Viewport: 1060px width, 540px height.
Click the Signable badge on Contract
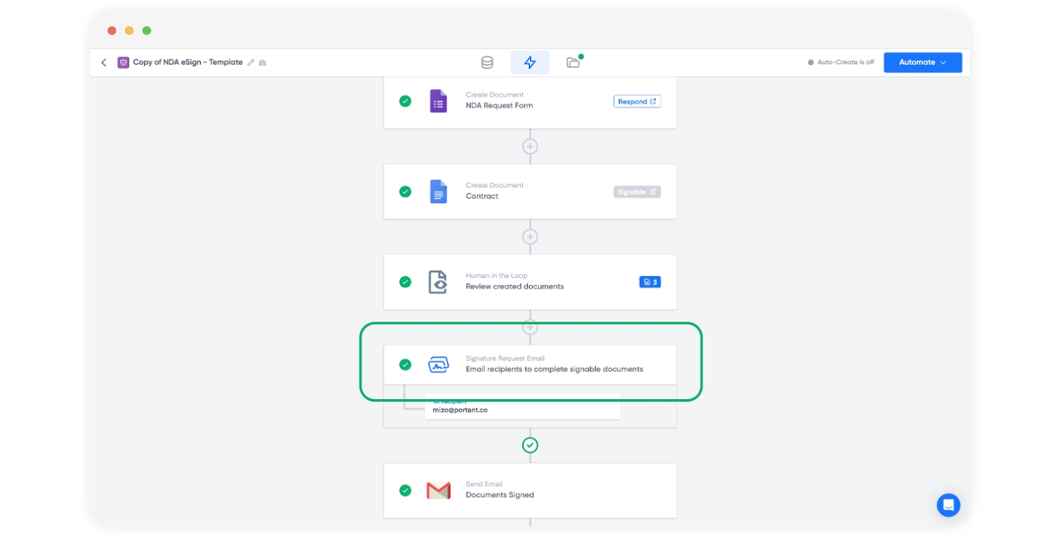pyautogui.click(x=637, y=192)
